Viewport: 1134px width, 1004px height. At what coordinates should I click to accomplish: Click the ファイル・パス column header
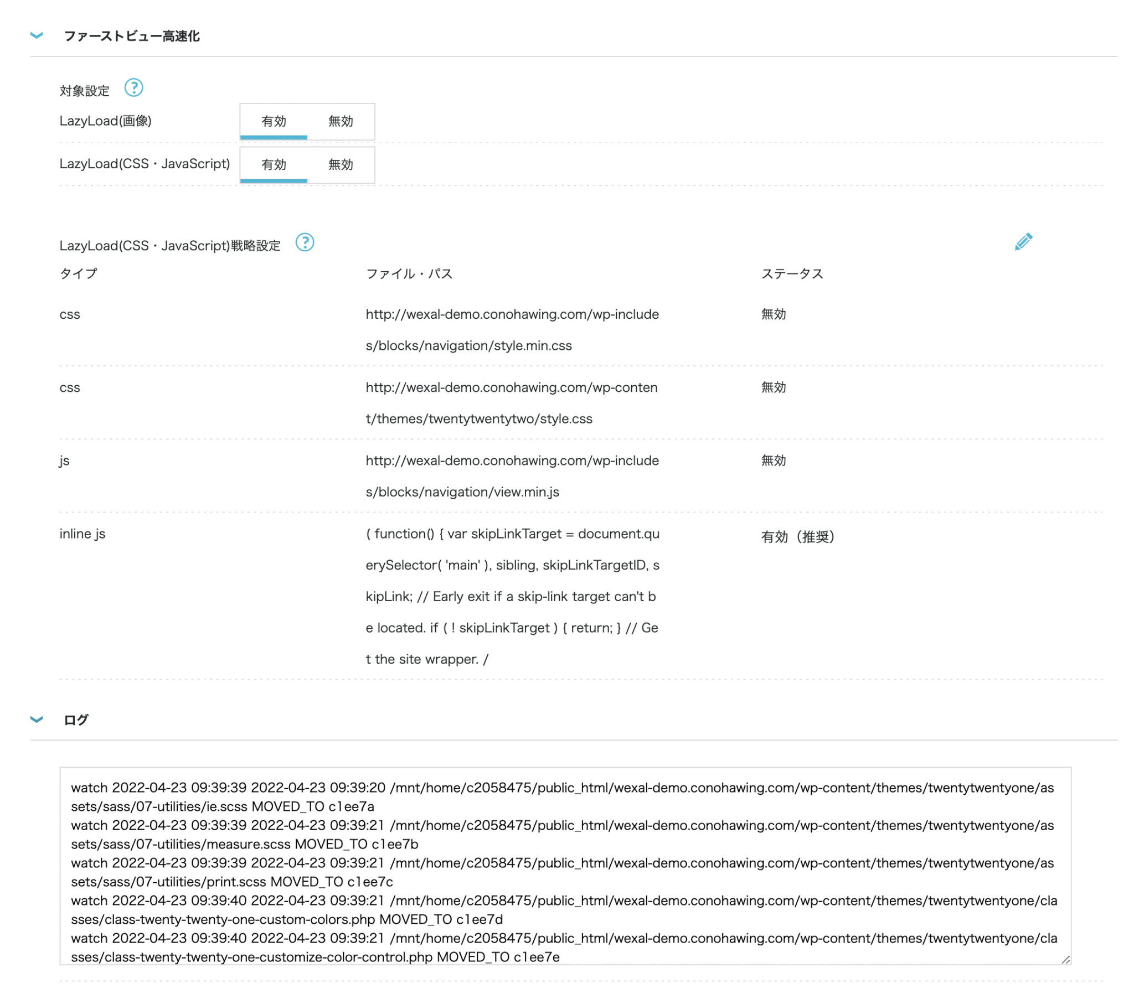(x=409, y=273)
